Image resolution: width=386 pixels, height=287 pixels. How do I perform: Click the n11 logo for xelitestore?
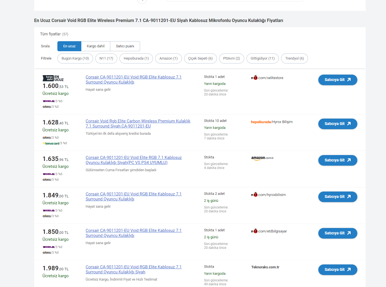point(254,78)
